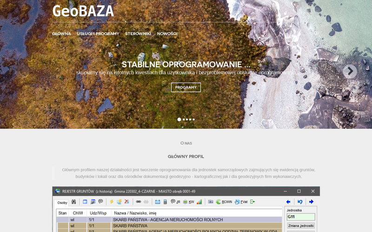372x232 pixels.
Task: Open the NOWOŚCI menu item
Action: point(167,33)
